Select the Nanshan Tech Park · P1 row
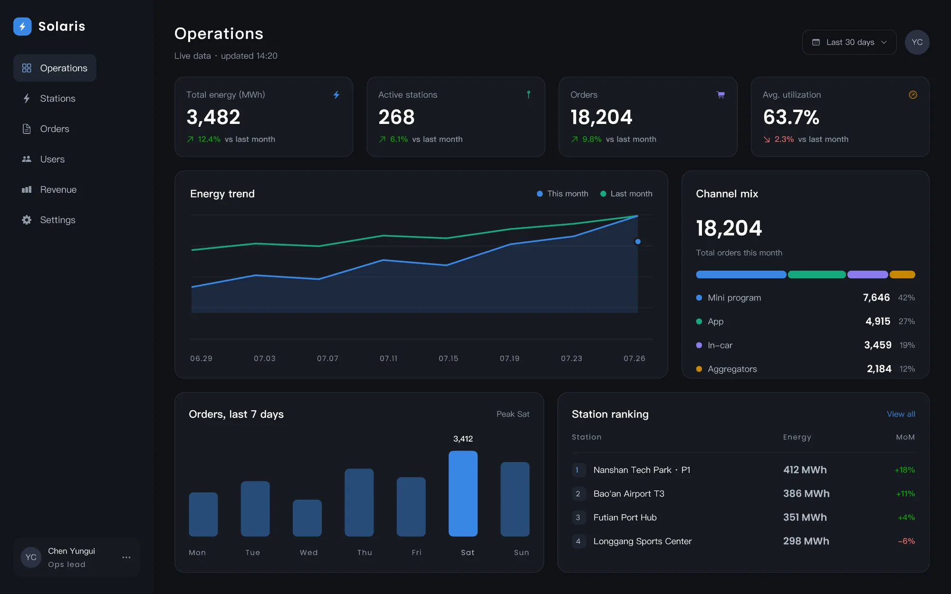The image size is (951, 594). pos(743,470)
